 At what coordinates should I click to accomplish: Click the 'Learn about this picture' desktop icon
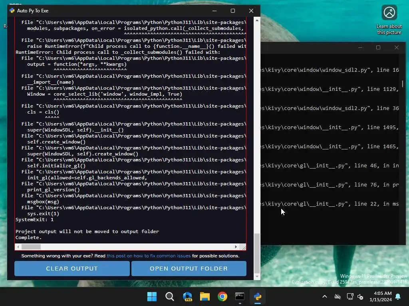coord(389,20)
